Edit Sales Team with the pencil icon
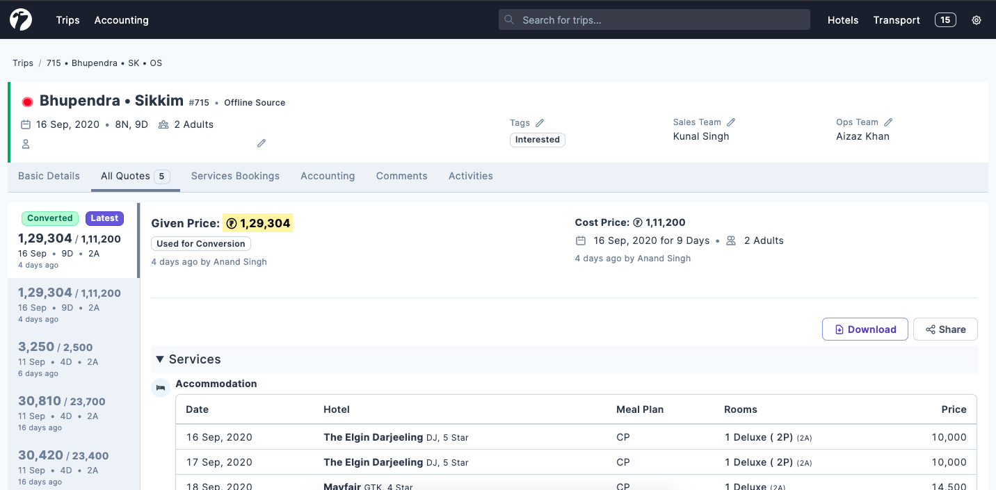The image size is (996, 490). pos(732,121)
